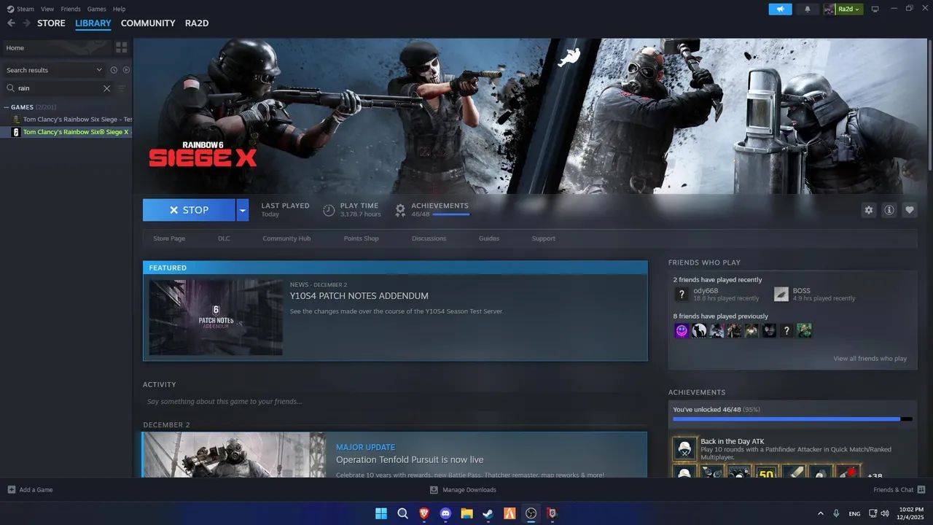Click the Play Time clock icon
Viewport: 933px width, 525px height.
click(329, 210)
